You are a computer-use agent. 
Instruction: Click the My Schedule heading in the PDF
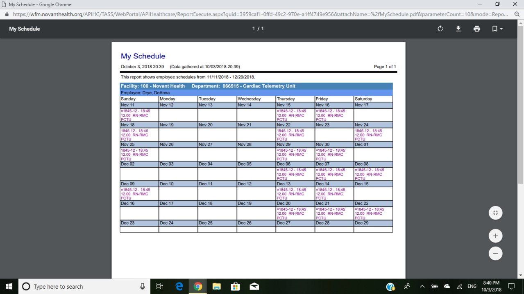pyautogui.click(x=143, y=56)
